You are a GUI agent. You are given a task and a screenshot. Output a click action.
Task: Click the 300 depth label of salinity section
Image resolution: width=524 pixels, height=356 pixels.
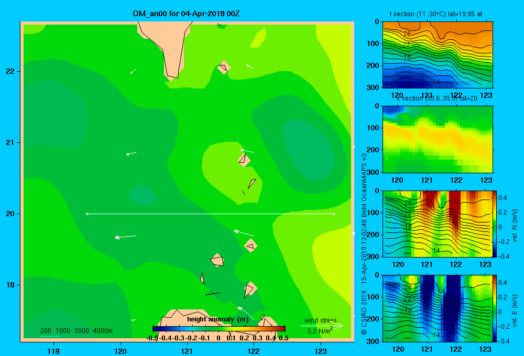click(x=374, y=172)
